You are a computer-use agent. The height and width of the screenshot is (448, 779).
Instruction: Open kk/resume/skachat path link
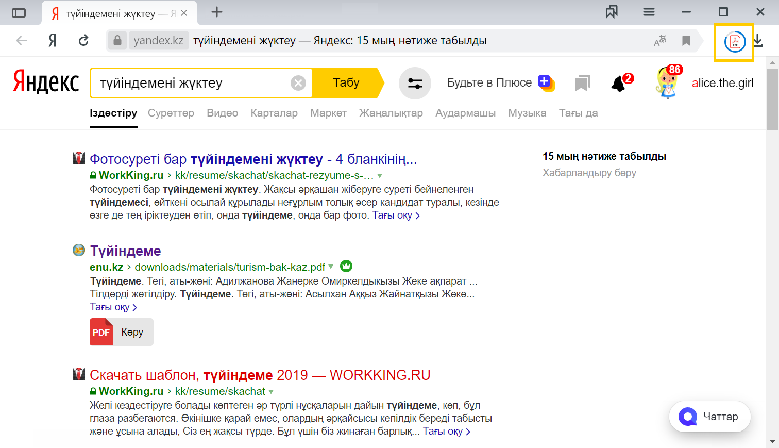(x=220, y=391)
